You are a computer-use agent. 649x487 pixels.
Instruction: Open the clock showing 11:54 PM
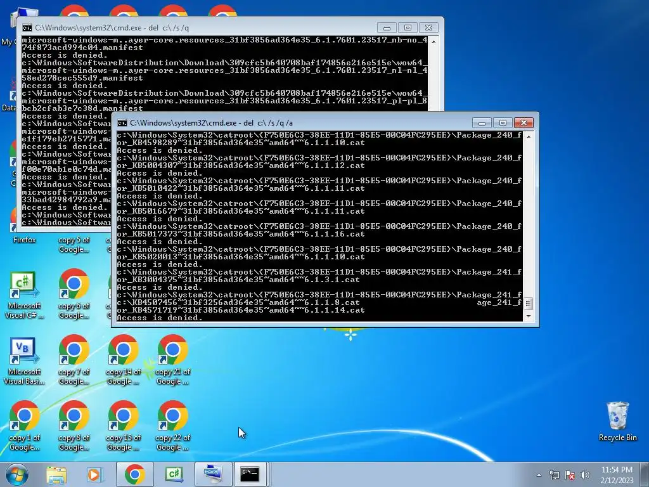(x=617, y=470)
